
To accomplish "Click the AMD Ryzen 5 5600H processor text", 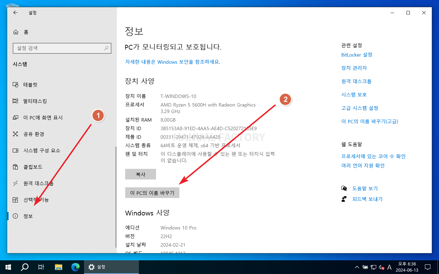I will tap(208, 105).
